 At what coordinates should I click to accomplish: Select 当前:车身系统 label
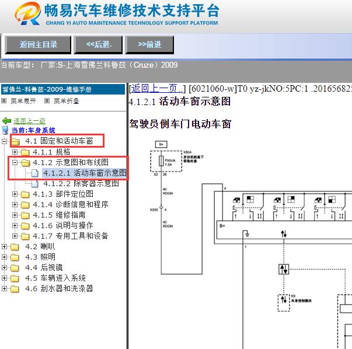[x=33, y=130]
